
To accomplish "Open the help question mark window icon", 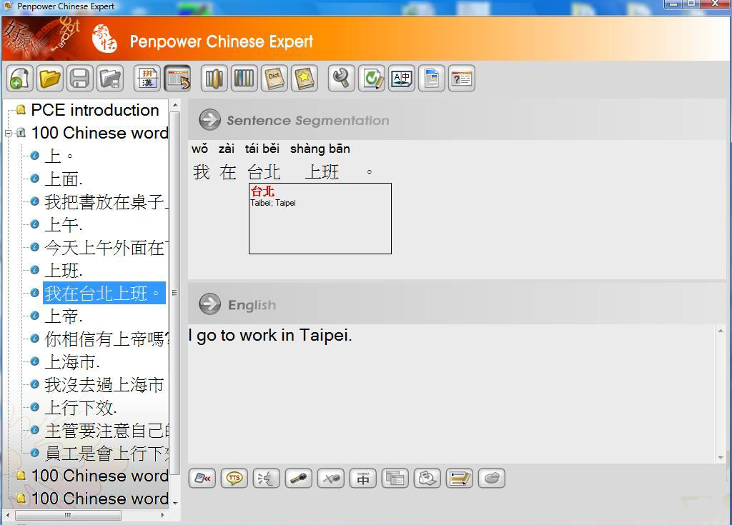I will tap(463, 79).
